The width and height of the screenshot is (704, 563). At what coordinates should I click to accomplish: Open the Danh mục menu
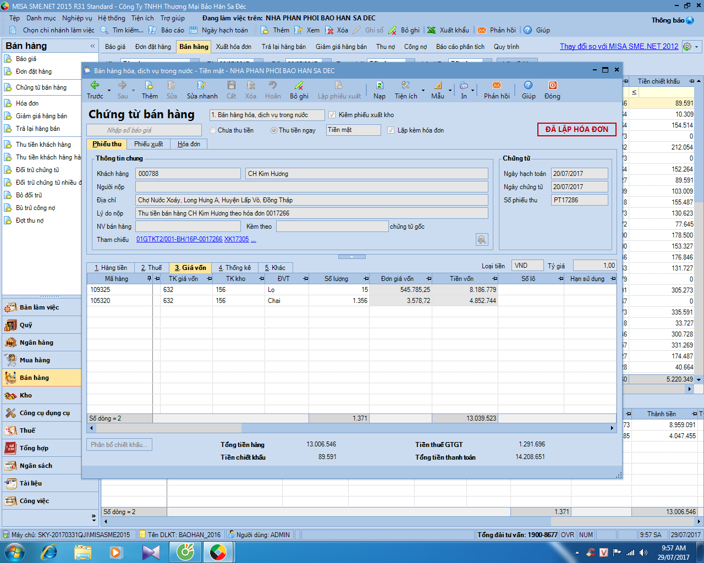click(x=41, y=18)
